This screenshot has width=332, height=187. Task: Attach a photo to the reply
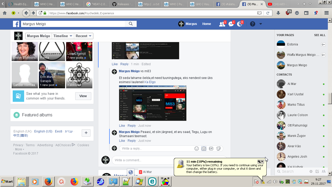click(x=204, y=149)
